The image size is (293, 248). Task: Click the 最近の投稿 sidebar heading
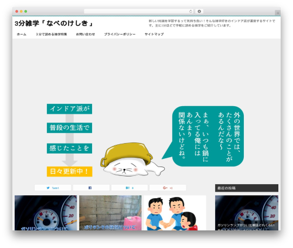coord(247,188)
